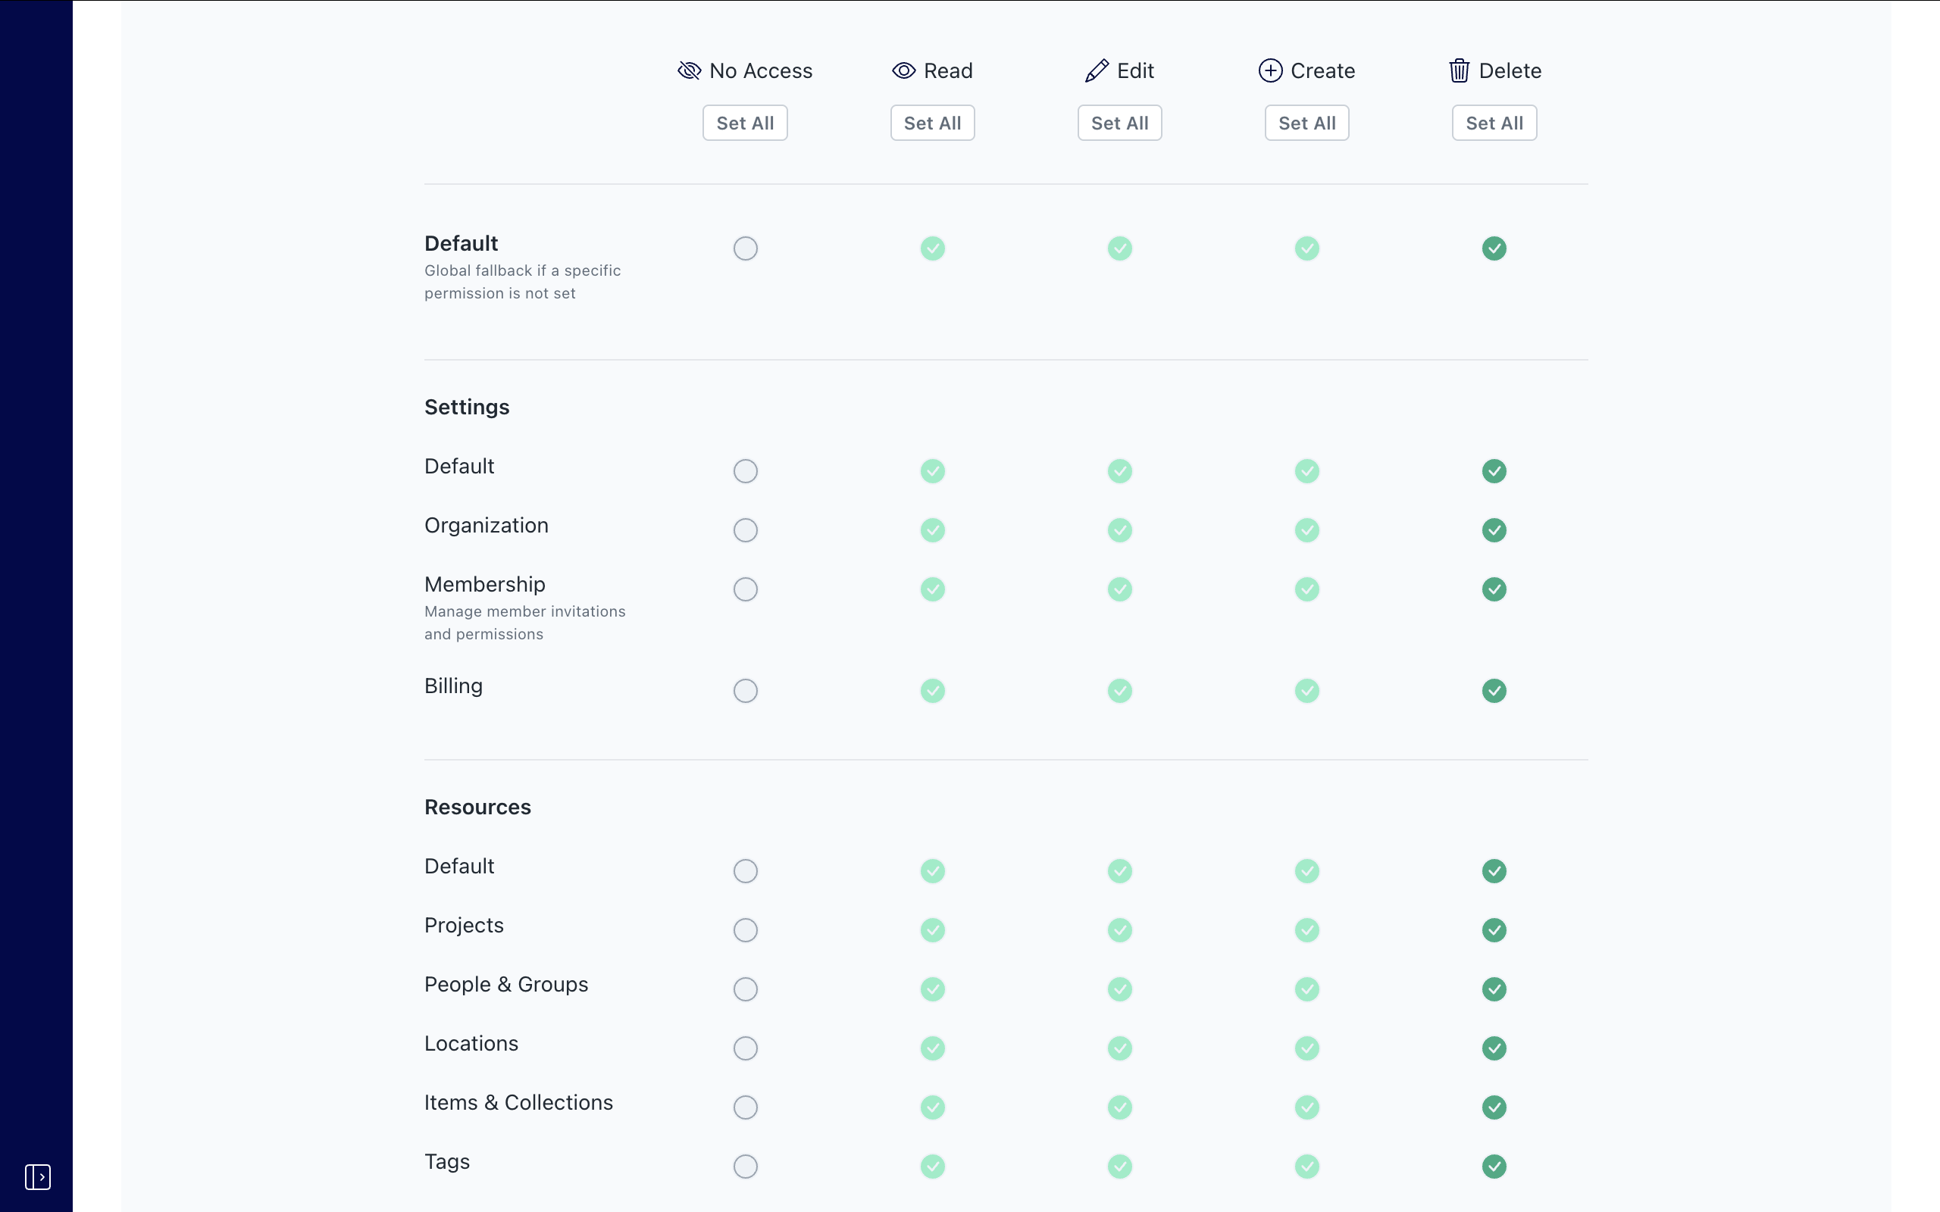Toggle Delete permission for Billing
Image resolution: width=1940 pixels, height=1212 pixels.
pos(1494,690)
